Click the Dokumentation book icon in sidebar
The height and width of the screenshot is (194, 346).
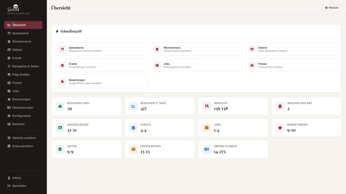9,146
